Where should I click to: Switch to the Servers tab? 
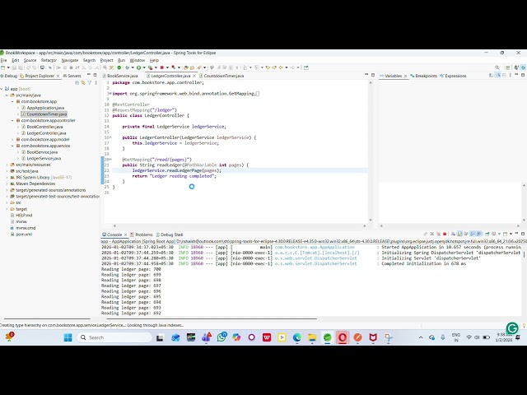tap(72, 76)
